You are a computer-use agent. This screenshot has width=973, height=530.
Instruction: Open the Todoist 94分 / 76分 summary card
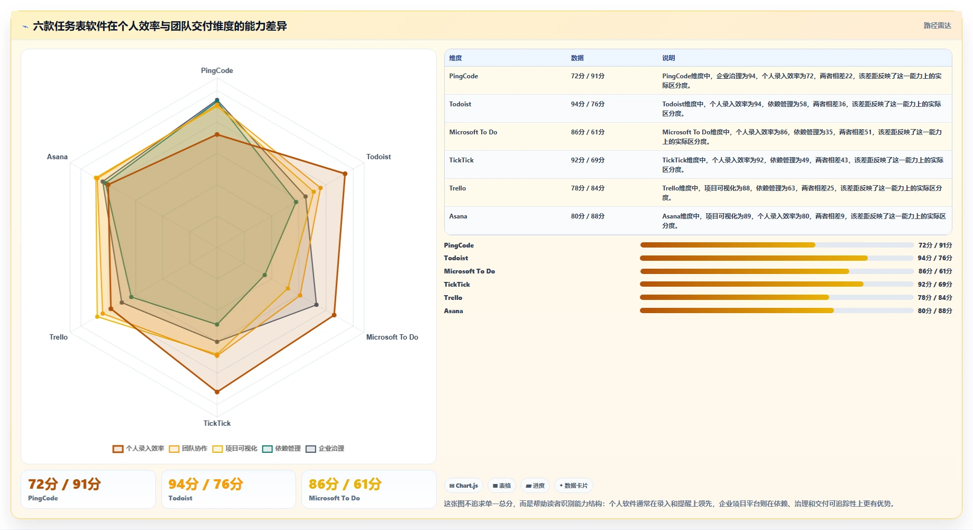(x=228, y=489)
